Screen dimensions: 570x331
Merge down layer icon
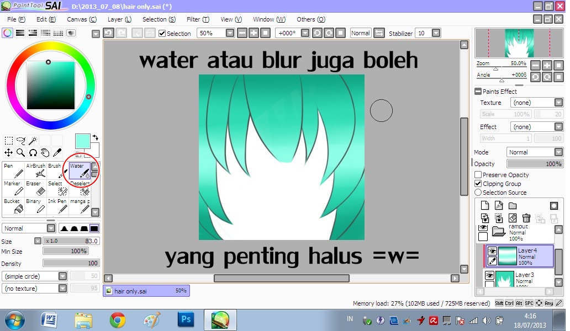(x=499, y=218)
